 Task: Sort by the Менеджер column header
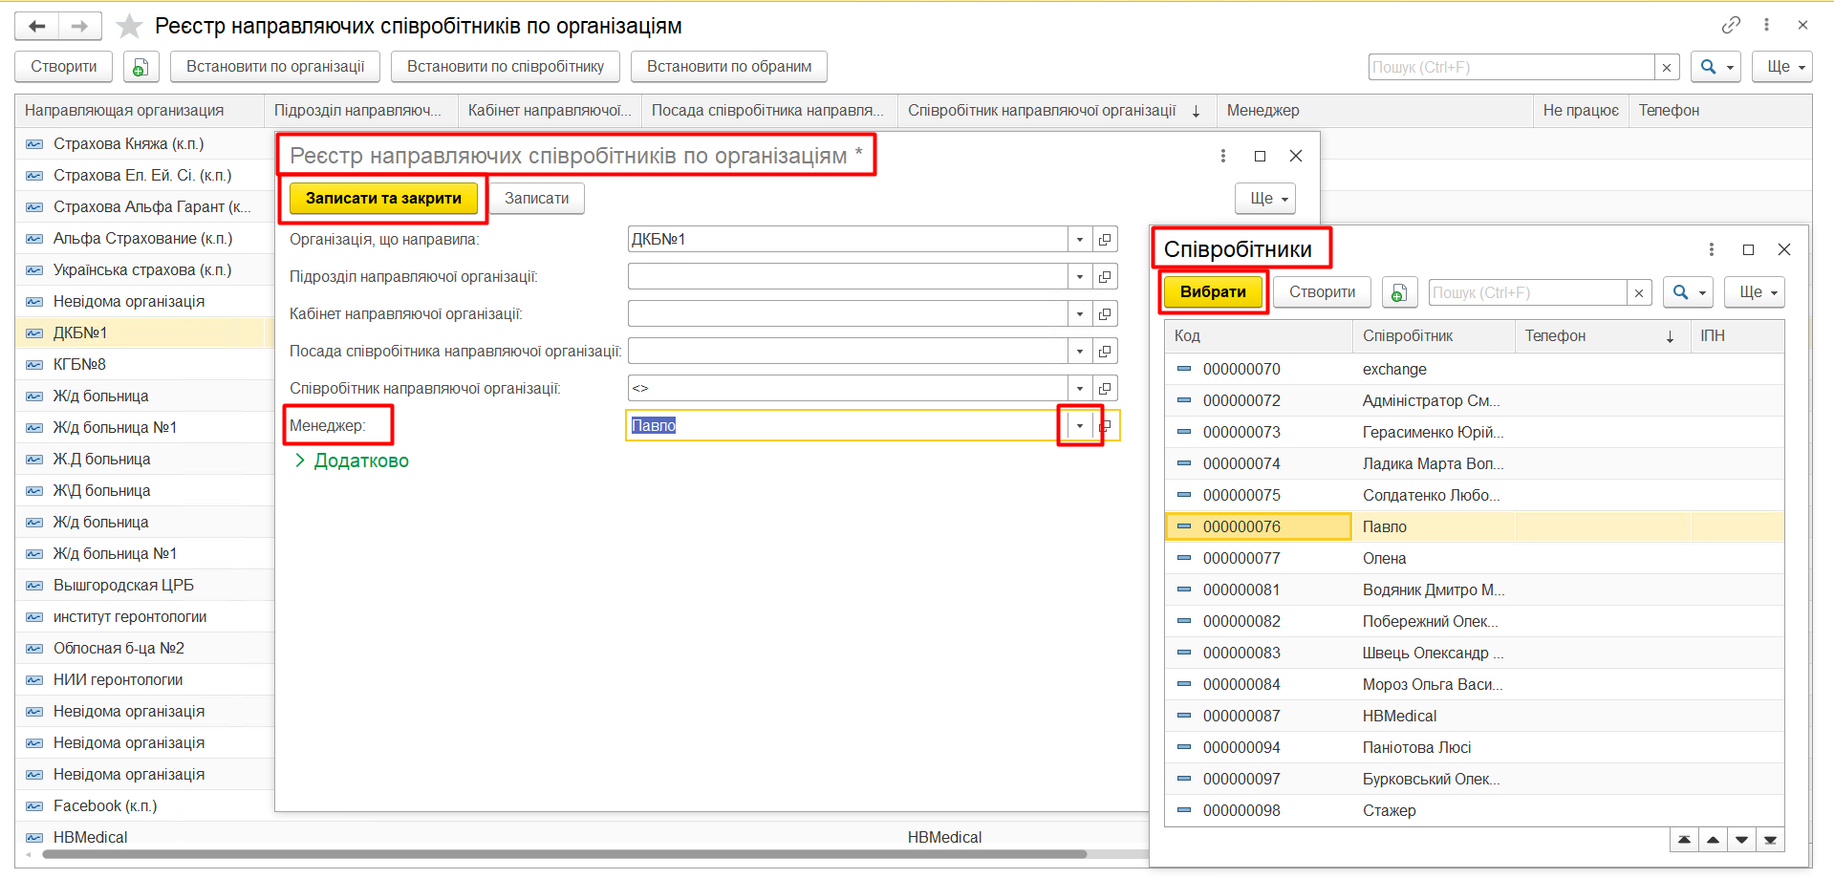pyautogui.click(x=1262, y=111)
